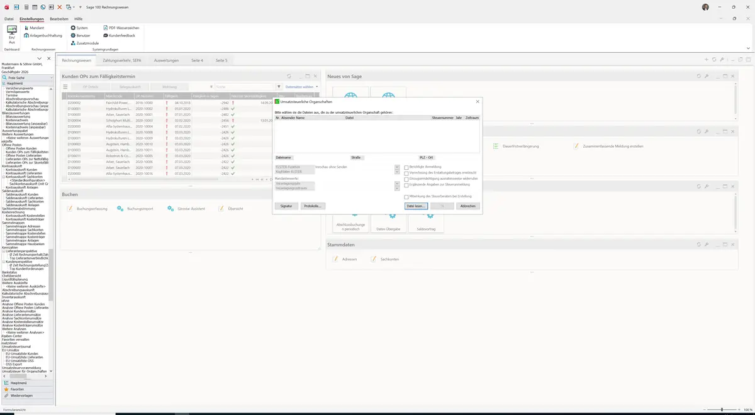
Task: Expand the Freie Suche dropdown in sidebar
Action: [x=50, y=77]
